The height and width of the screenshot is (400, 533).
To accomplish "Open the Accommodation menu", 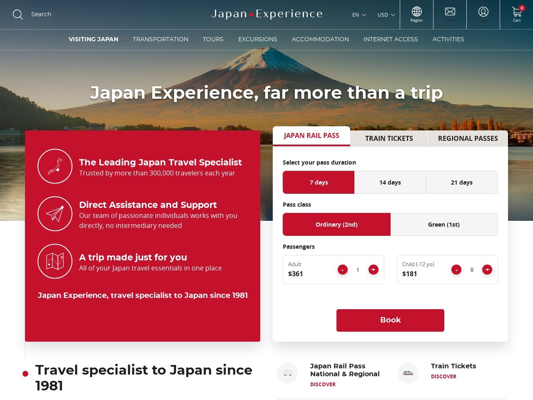I will (x=320, y=39).
